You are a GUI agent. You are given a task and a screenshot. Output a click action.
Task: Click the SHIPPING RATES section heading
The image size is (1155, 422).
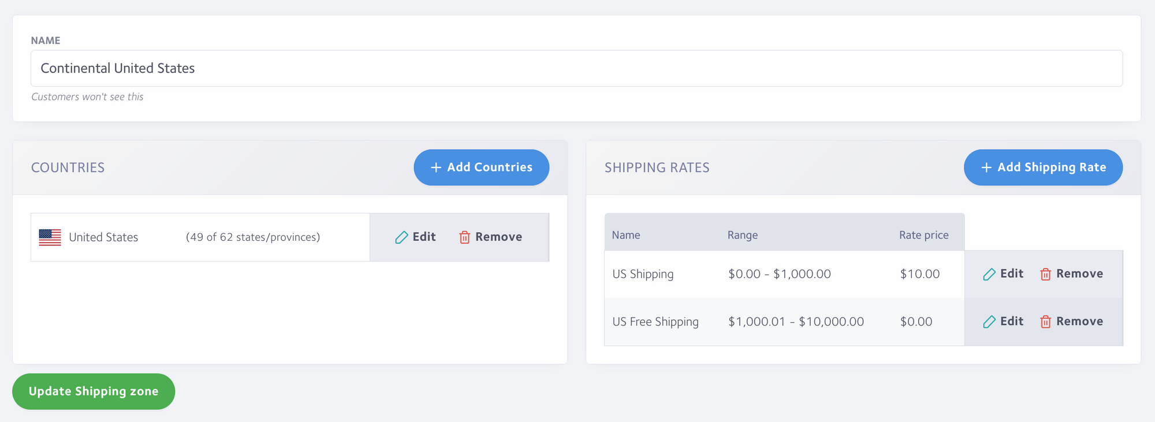coord(657,167)
